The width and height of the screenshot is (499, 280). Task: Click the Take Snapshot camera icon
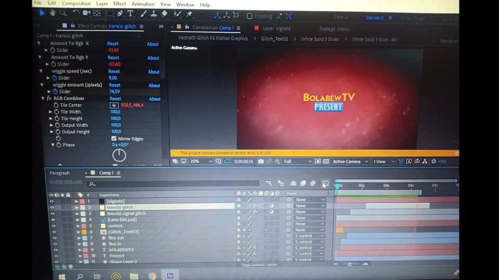click(261, 162)
